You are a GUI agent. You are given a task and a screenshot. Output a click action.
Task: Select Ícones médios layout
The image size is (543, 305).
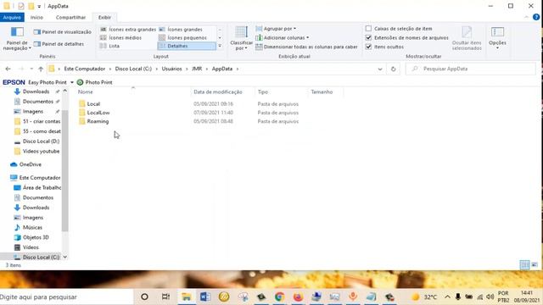[x=120, y=37]
